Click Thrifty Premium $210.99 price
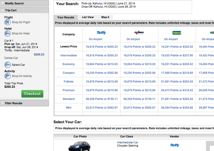Screen dimensions: 214x151 tap(102, 90)
